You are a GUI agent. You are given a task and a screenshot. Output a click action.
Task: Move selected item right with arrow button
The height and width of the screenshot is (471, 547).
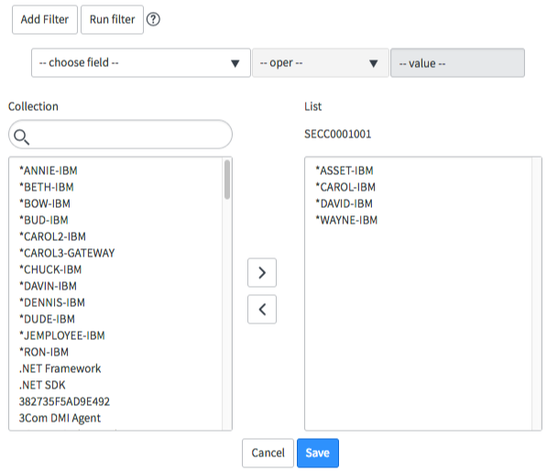pyautogui.click(x=262, y=273)
